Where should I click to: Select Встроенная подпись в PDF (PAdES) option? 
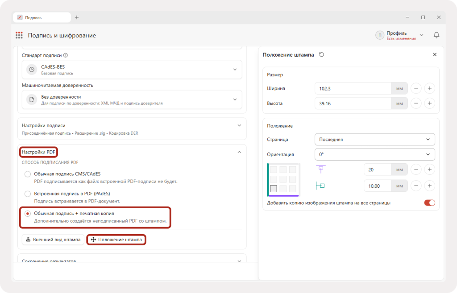click(28, 194)
